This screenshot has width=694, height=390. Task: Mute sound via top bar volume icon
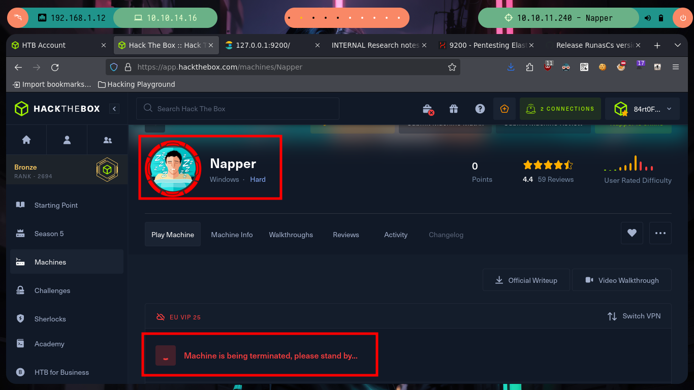(648, 18)
